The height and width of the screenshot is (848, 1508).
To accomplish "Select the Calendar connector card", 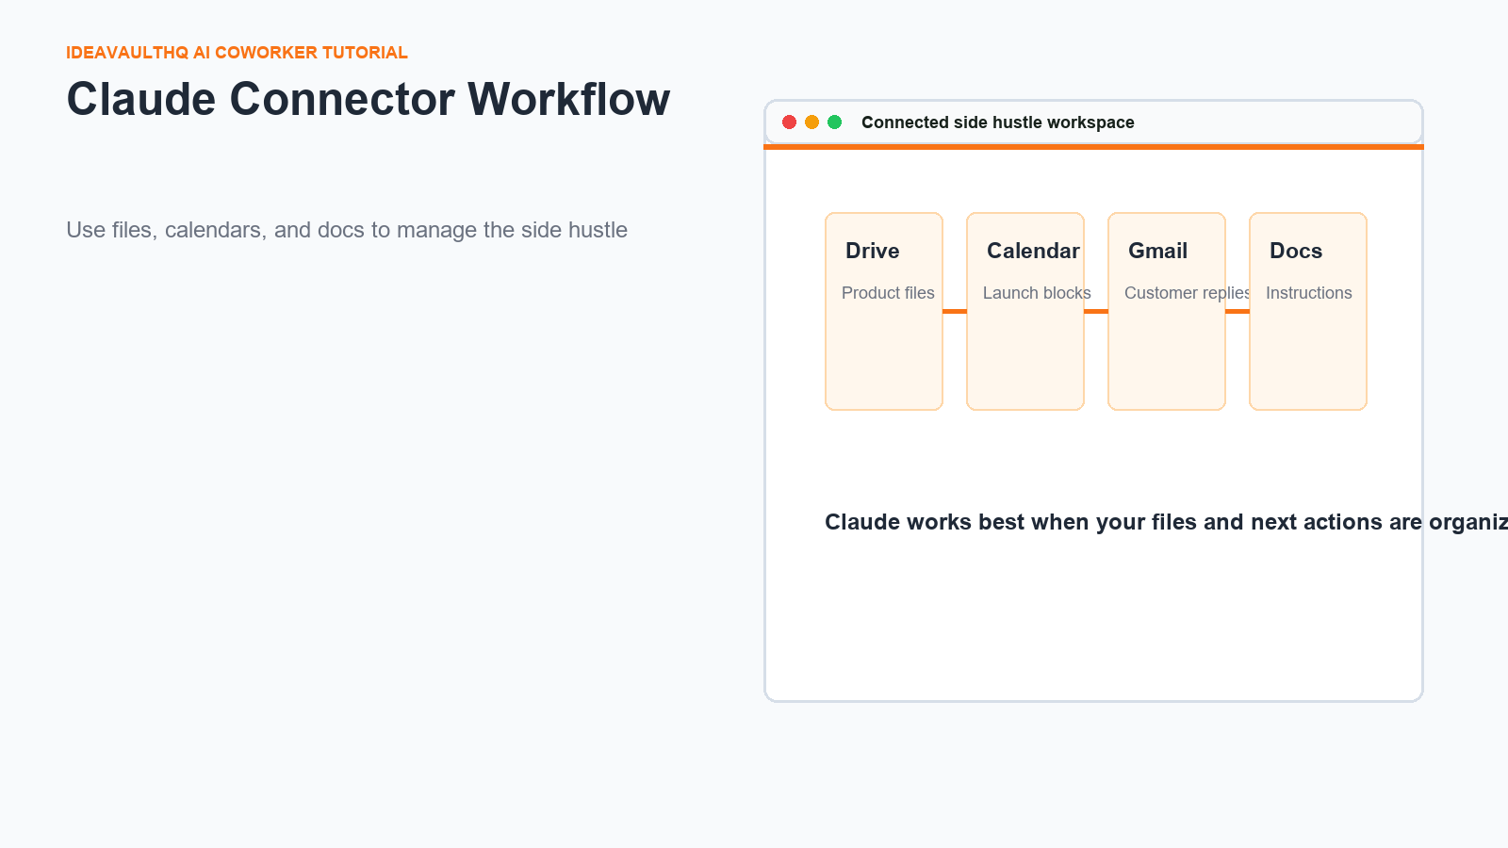I will tap(1025, 311).
